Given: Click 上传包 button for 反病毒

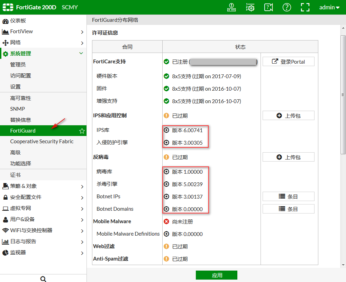Looking at the screenshot, I should [x=289, y=157].
